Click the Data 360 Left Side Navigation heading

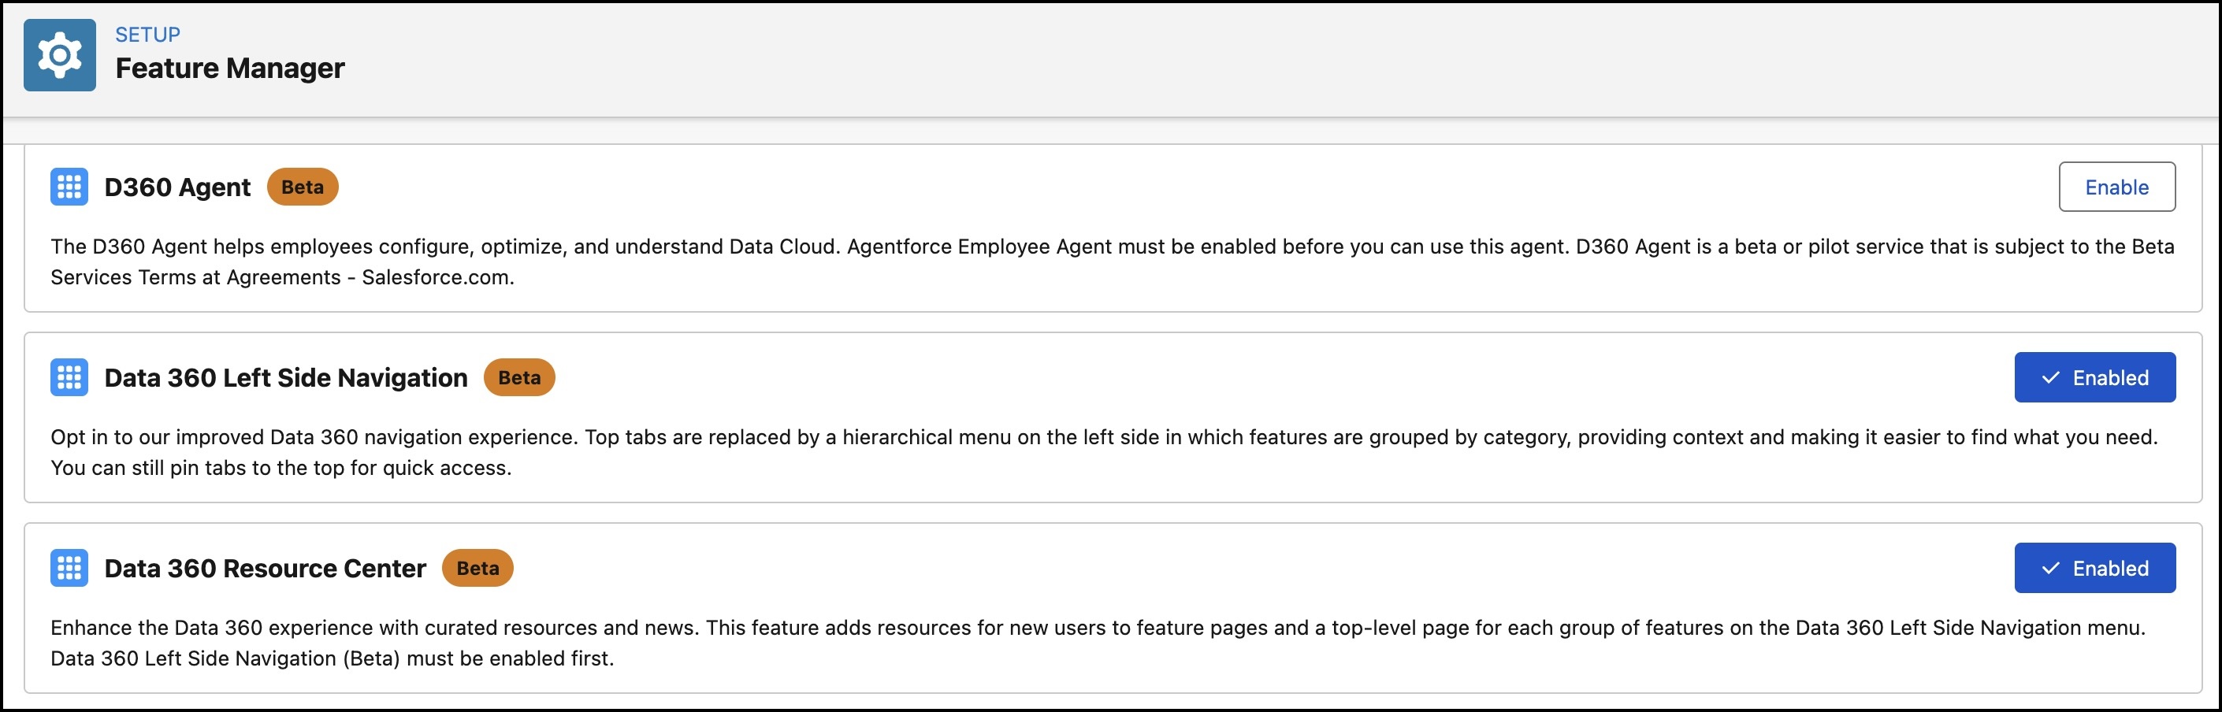click(x=285, y=377)
